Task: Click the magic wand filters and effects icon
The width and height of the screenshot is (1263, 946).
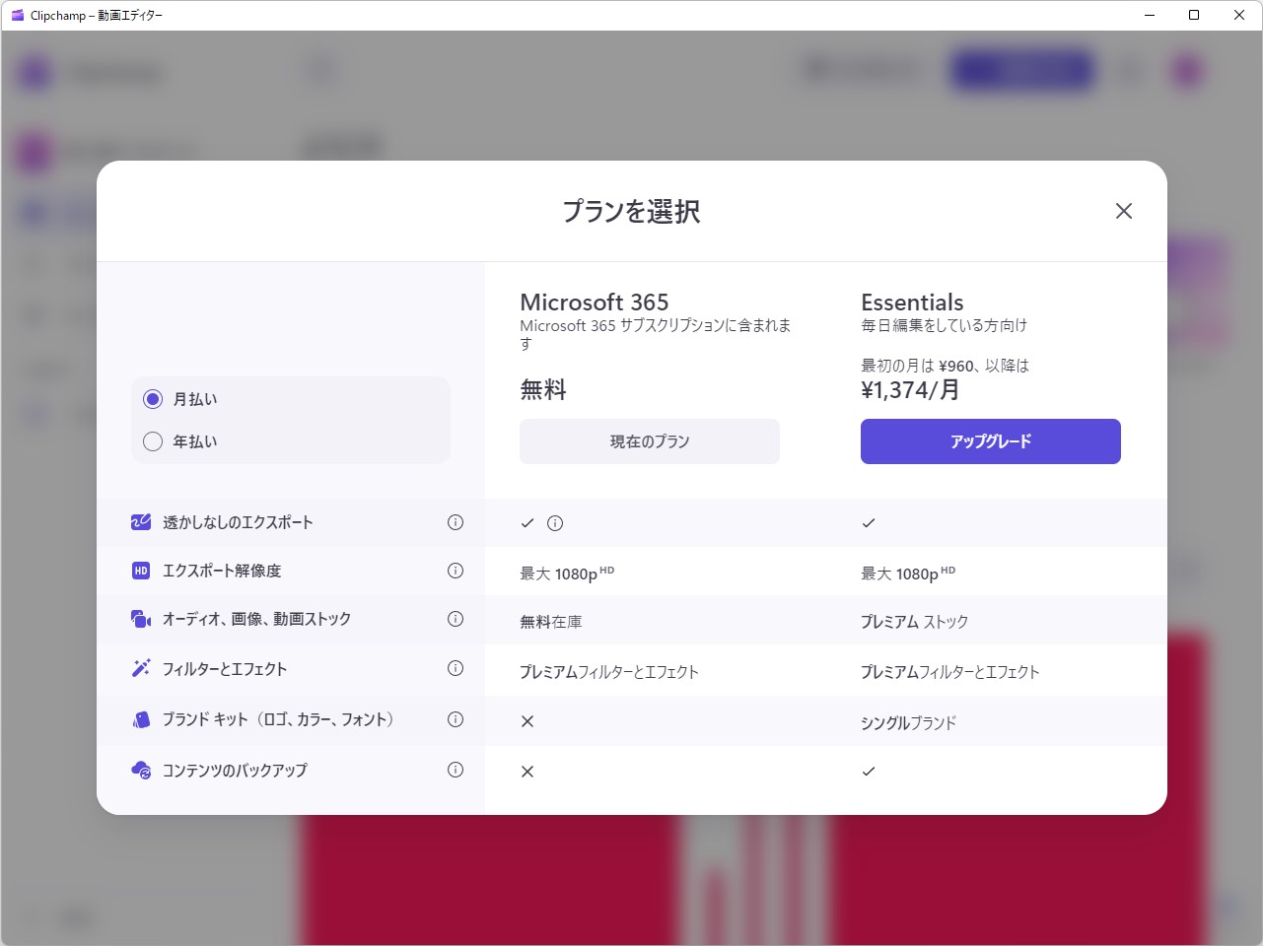Action: 139,669
